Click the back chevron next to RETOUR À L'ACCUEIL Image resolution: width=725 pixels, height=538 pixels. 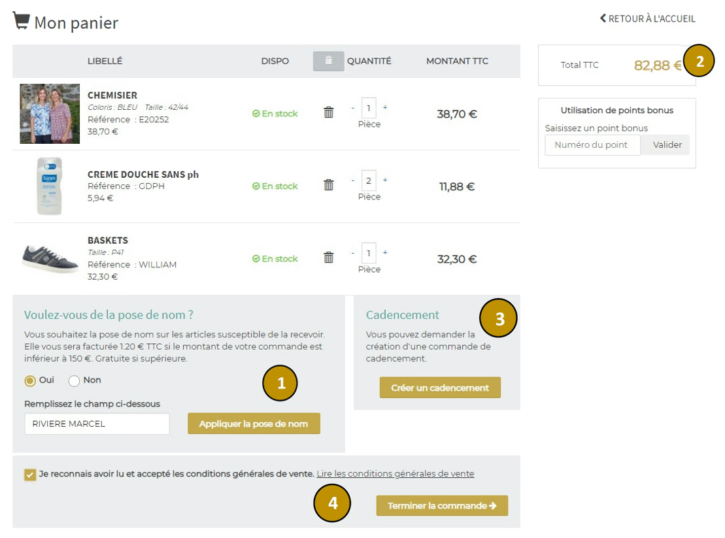pos(603,19)
